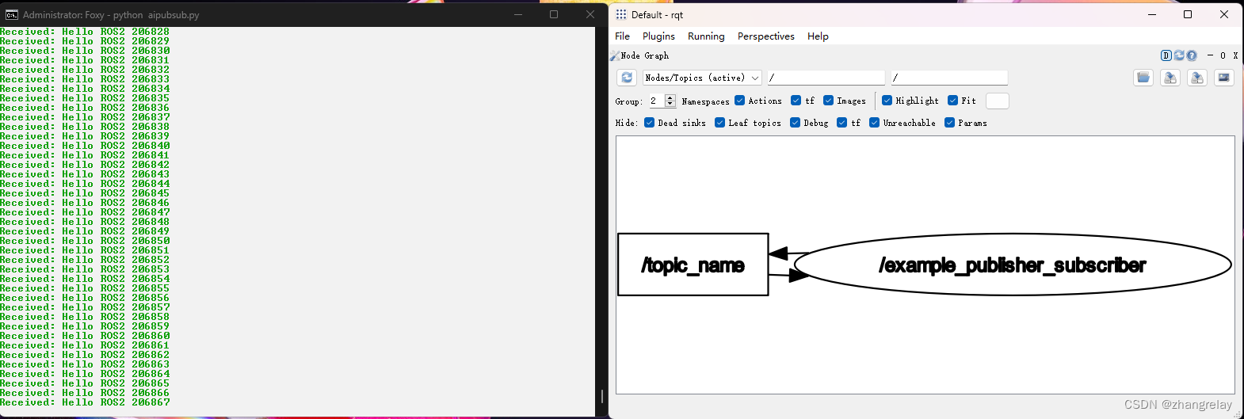The height and width of the screenshot is (419, 1244).
Task: Close the rqt window
Action: (x=1224, y=14)
